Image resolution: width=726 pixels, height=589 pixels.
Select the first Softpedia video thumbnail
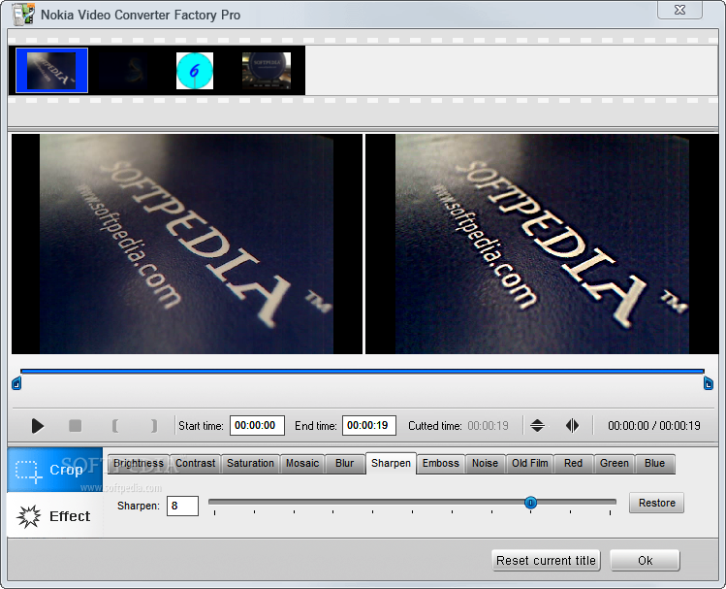51,71
